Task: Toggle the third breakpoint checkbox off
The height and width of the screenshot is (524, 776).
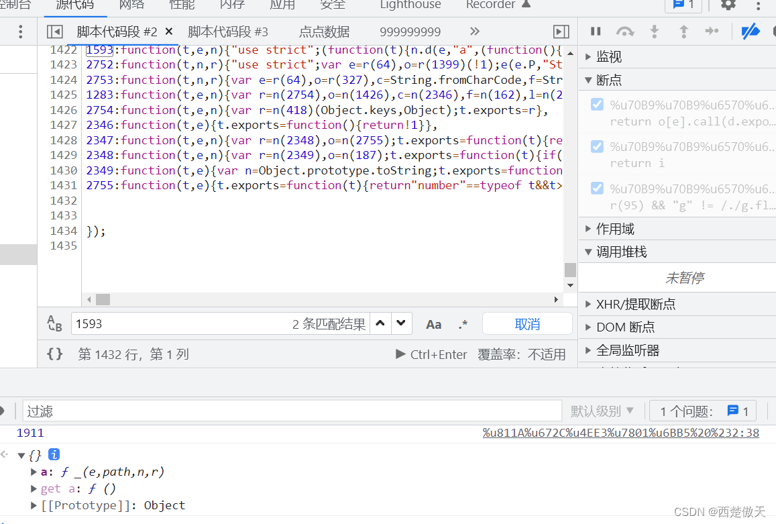Action: coord(596,188)
